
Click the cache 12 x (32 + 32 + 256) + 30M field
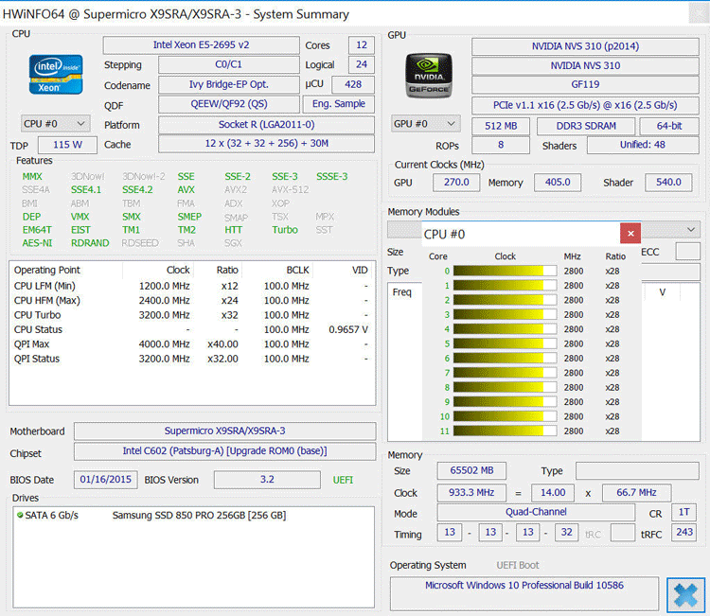click(x=266, y=144)
